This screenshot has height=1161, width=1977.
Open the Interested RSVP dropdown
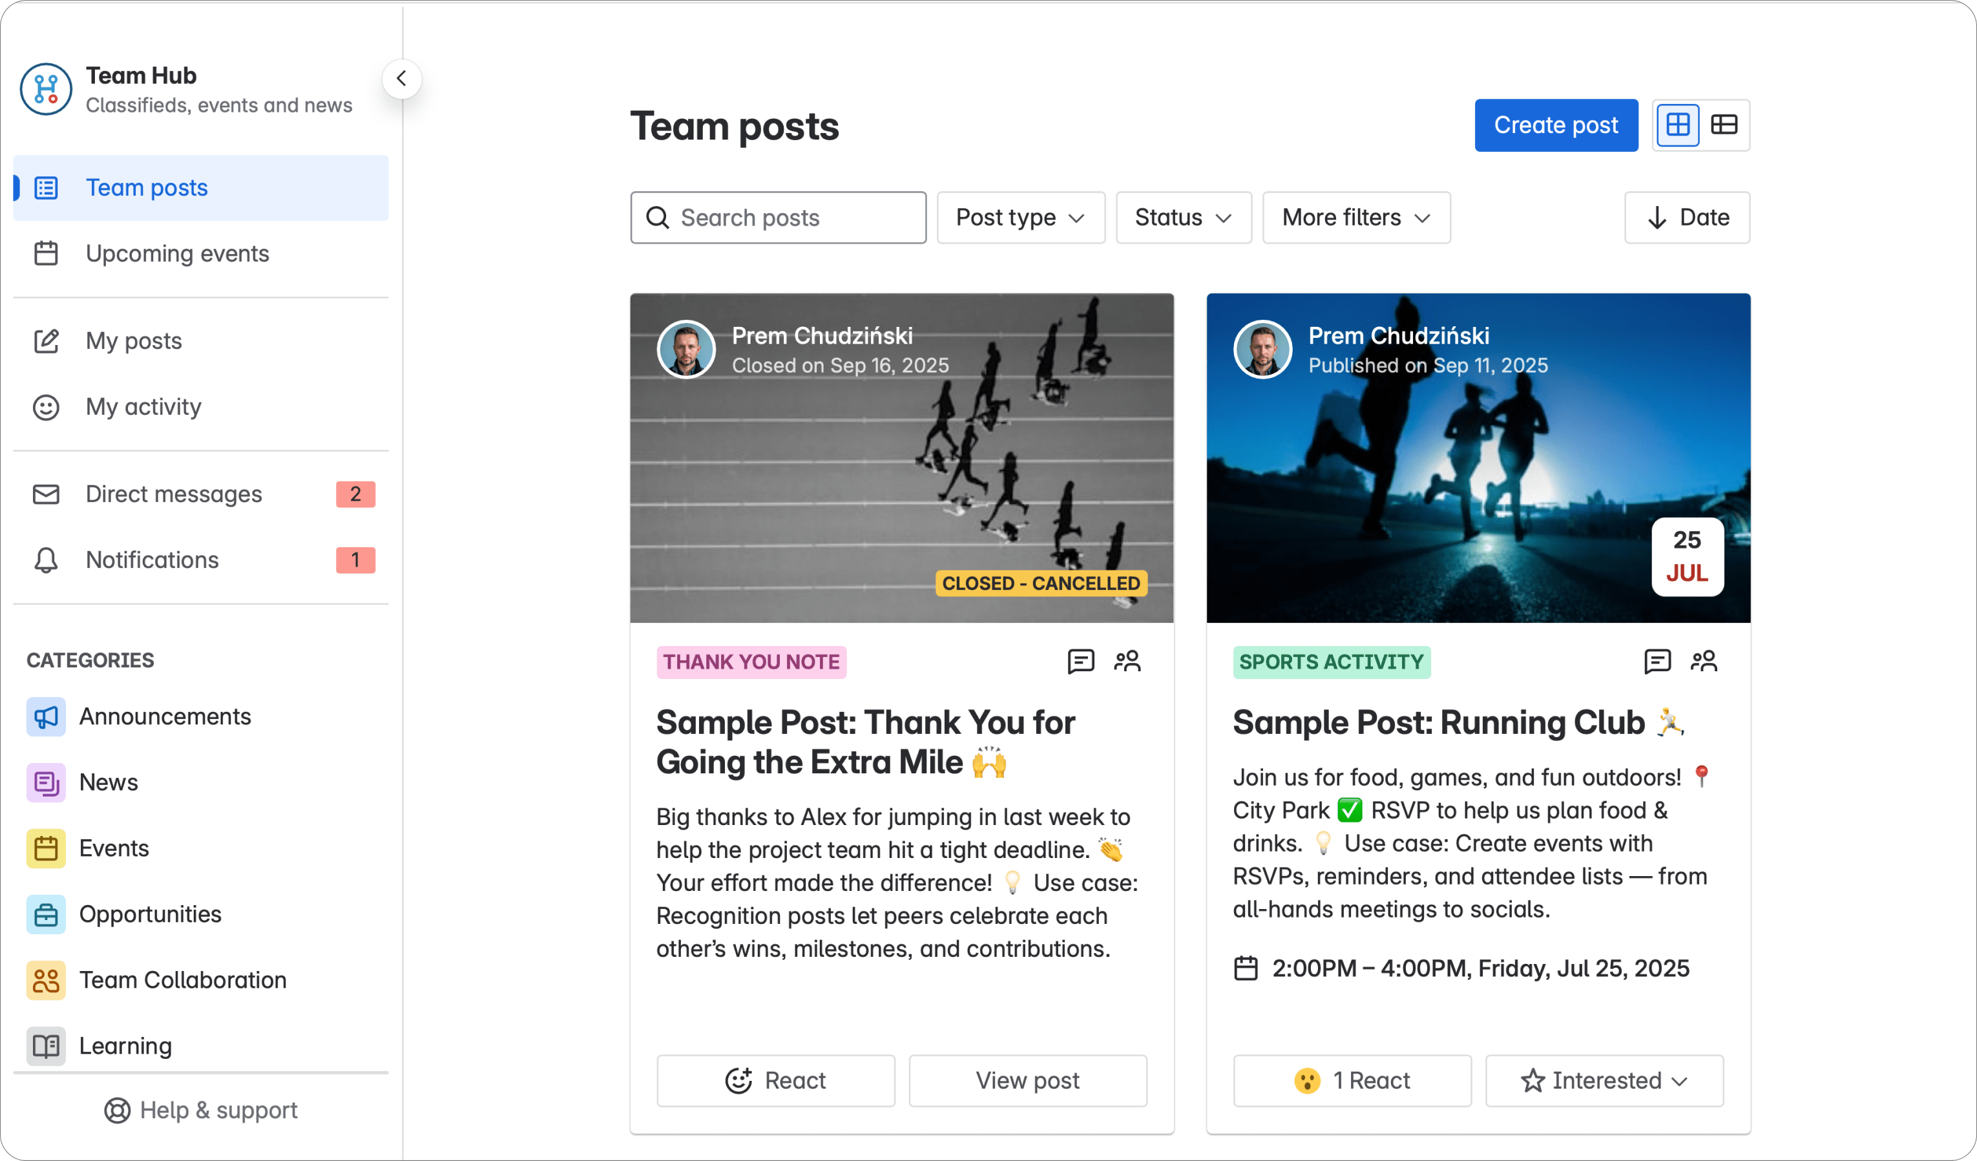1604,1080
